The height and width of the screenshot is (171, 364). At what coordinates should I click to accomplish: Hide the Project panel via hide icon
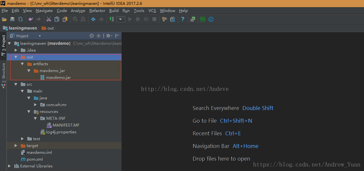click(117, 36)
